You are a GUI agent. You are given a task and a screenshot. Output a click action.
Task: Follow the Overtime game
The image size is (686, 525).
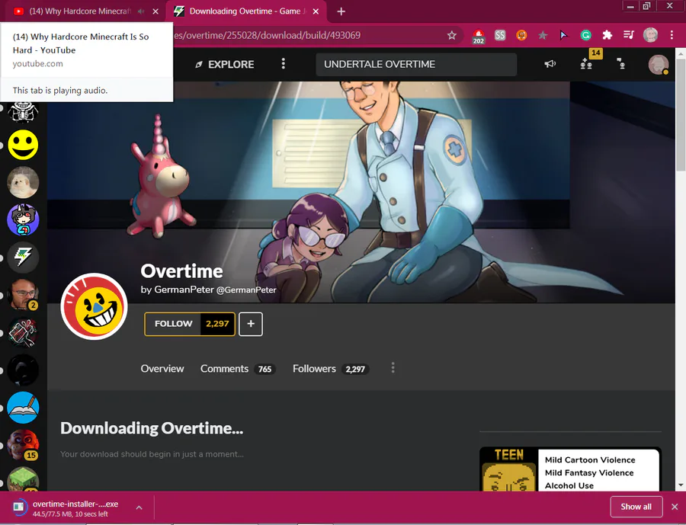[173, 324]
